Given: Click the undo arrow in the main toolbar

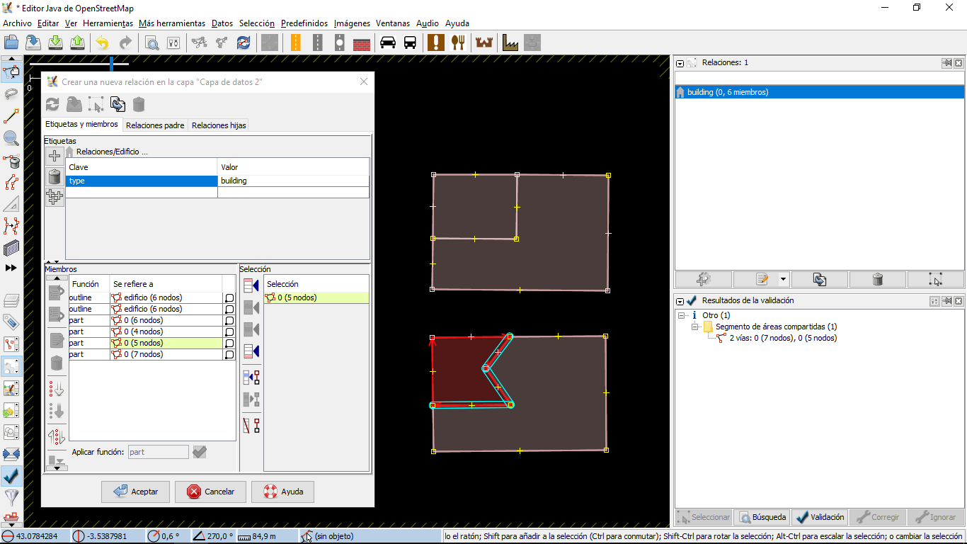Looking at the screenshot, I should pos(103,43).
